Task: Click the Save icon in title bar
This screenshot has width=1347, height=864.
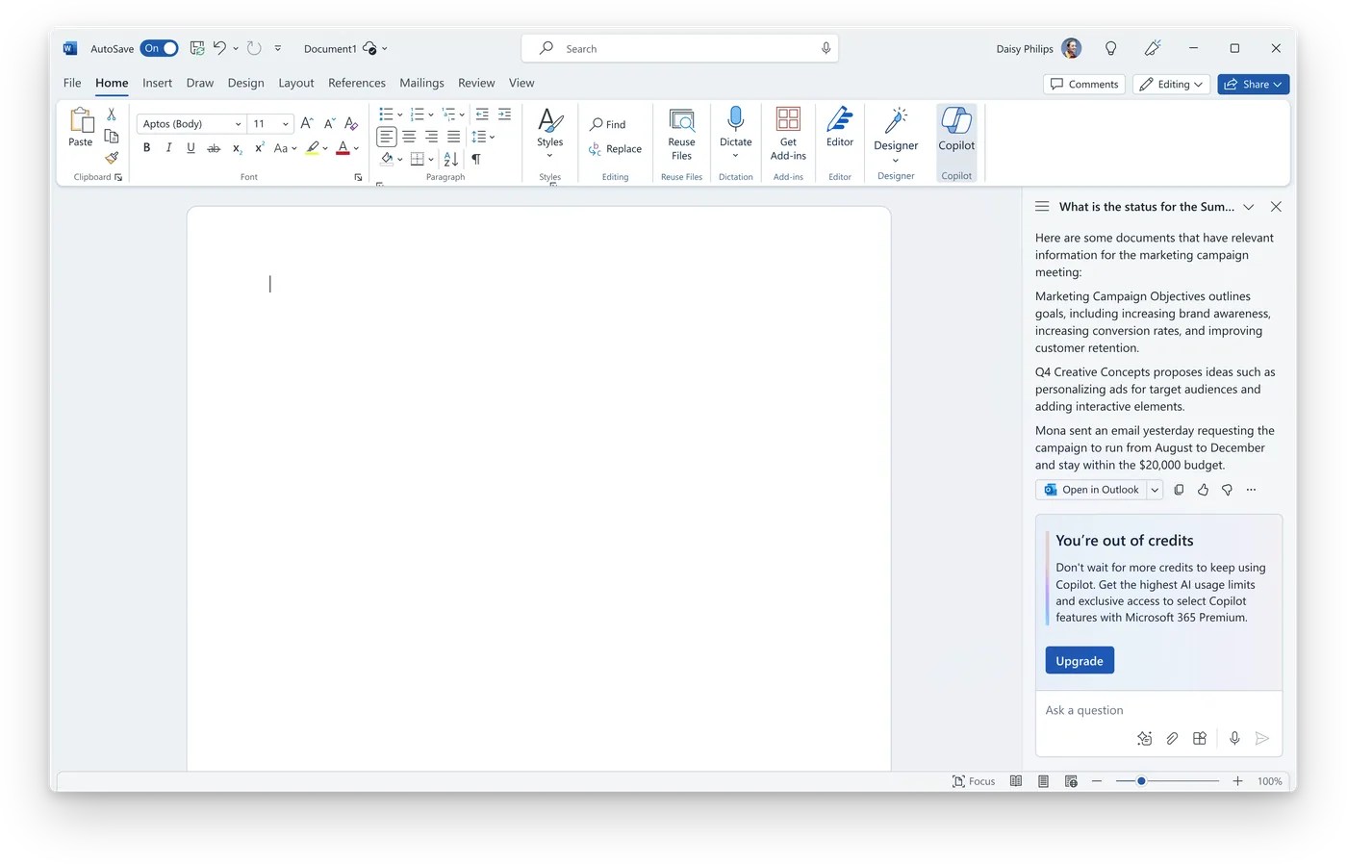Action: coord(197,48)
